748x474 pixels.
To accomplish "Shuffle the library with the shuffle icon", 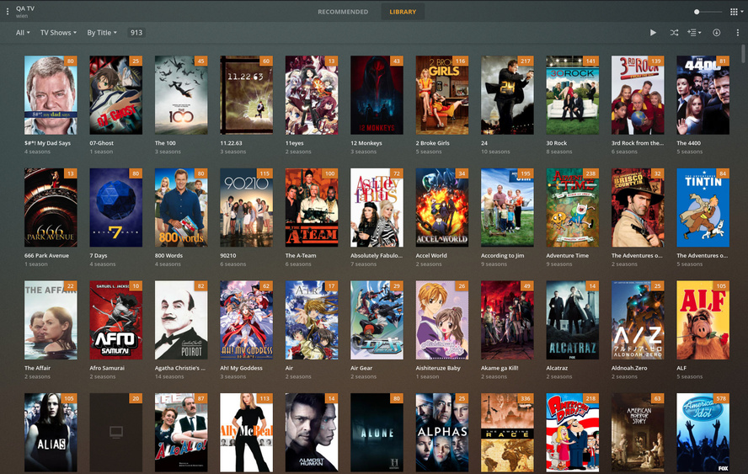I will pos(674,33).
